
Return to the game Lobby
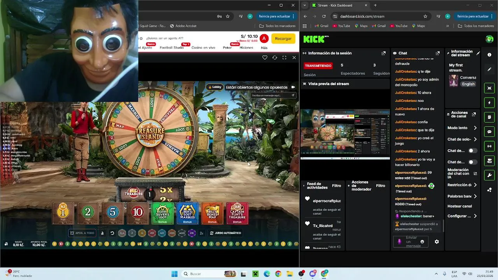tap(215, 87)
